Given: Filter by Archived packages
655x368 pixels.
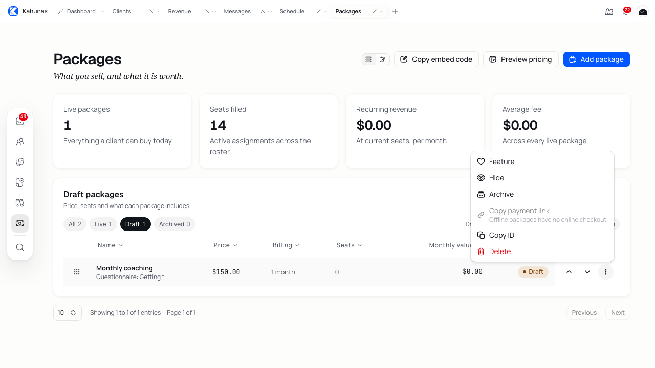Looking at the screenshot, I should pyautogui.click(x=174, y=224).
